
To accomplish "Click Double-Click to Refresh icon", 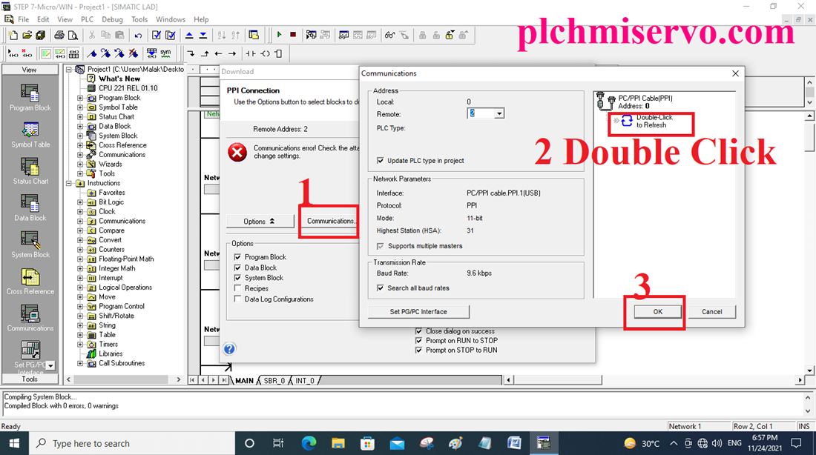I will pyautogui.click(x=627, y=121).
